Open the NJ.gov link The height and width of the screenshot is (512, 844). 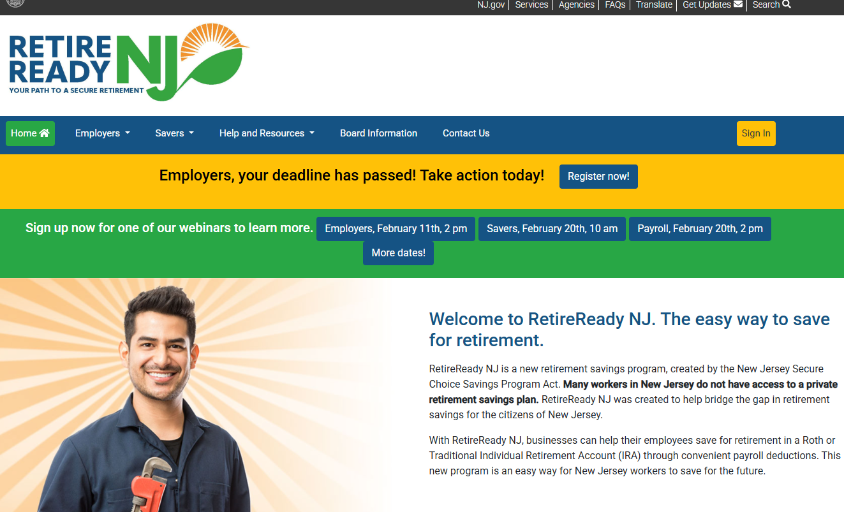point(491,5)
